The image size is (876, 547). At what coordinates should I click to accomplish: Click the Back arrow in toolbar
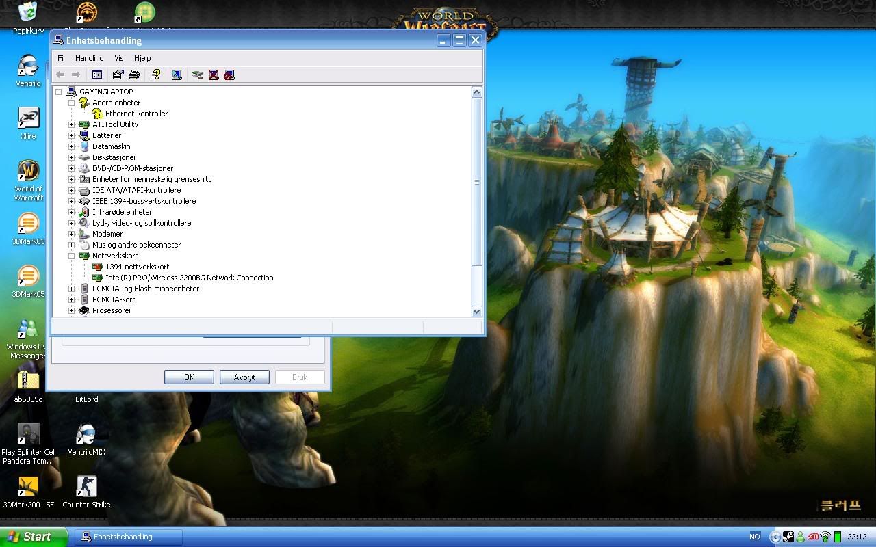coord(60,75)
